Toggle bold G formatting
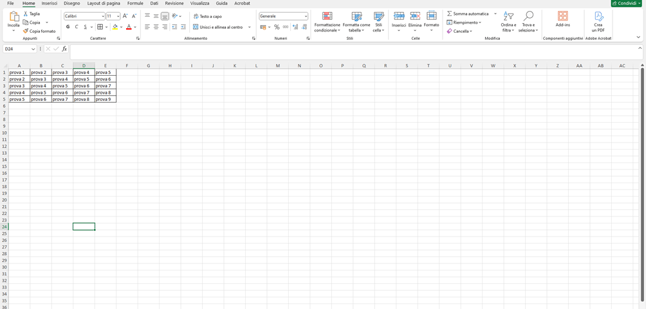The image size is (646, 309). point(68,27)
